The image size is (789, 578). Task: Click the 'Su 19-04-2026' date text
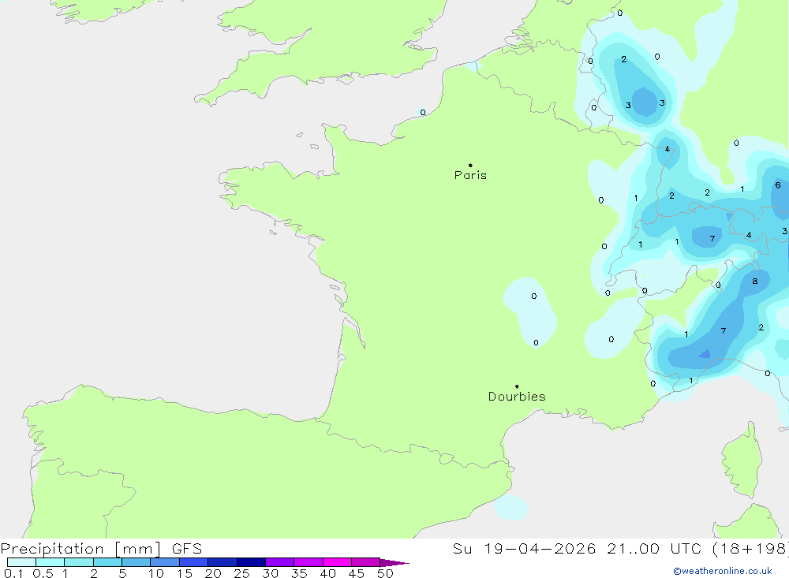525,549
